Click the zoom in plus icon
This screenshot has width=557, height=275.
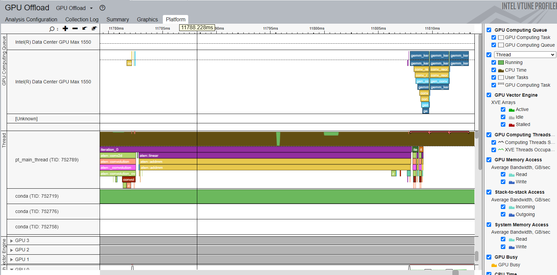point(65,29)
